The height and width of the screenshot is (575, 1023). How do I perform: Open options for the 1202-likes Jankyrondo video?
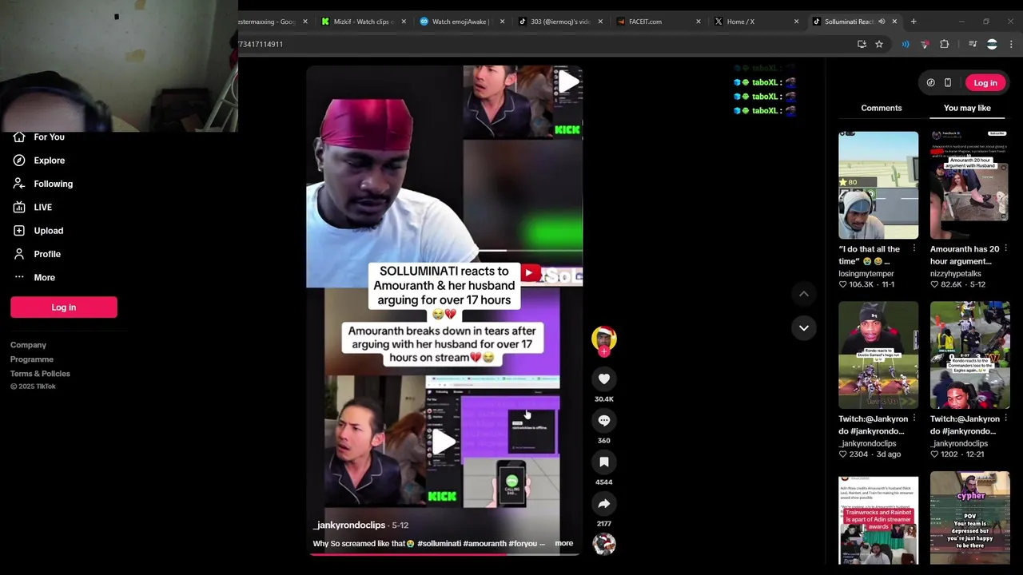1005,419
